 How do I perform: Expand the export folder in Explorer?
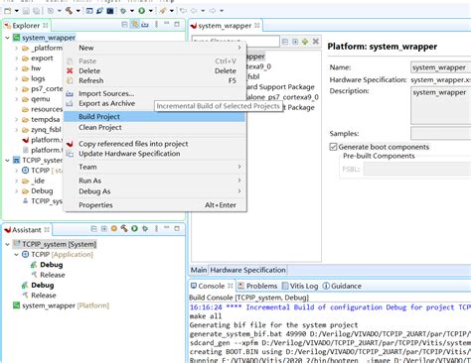16,59
